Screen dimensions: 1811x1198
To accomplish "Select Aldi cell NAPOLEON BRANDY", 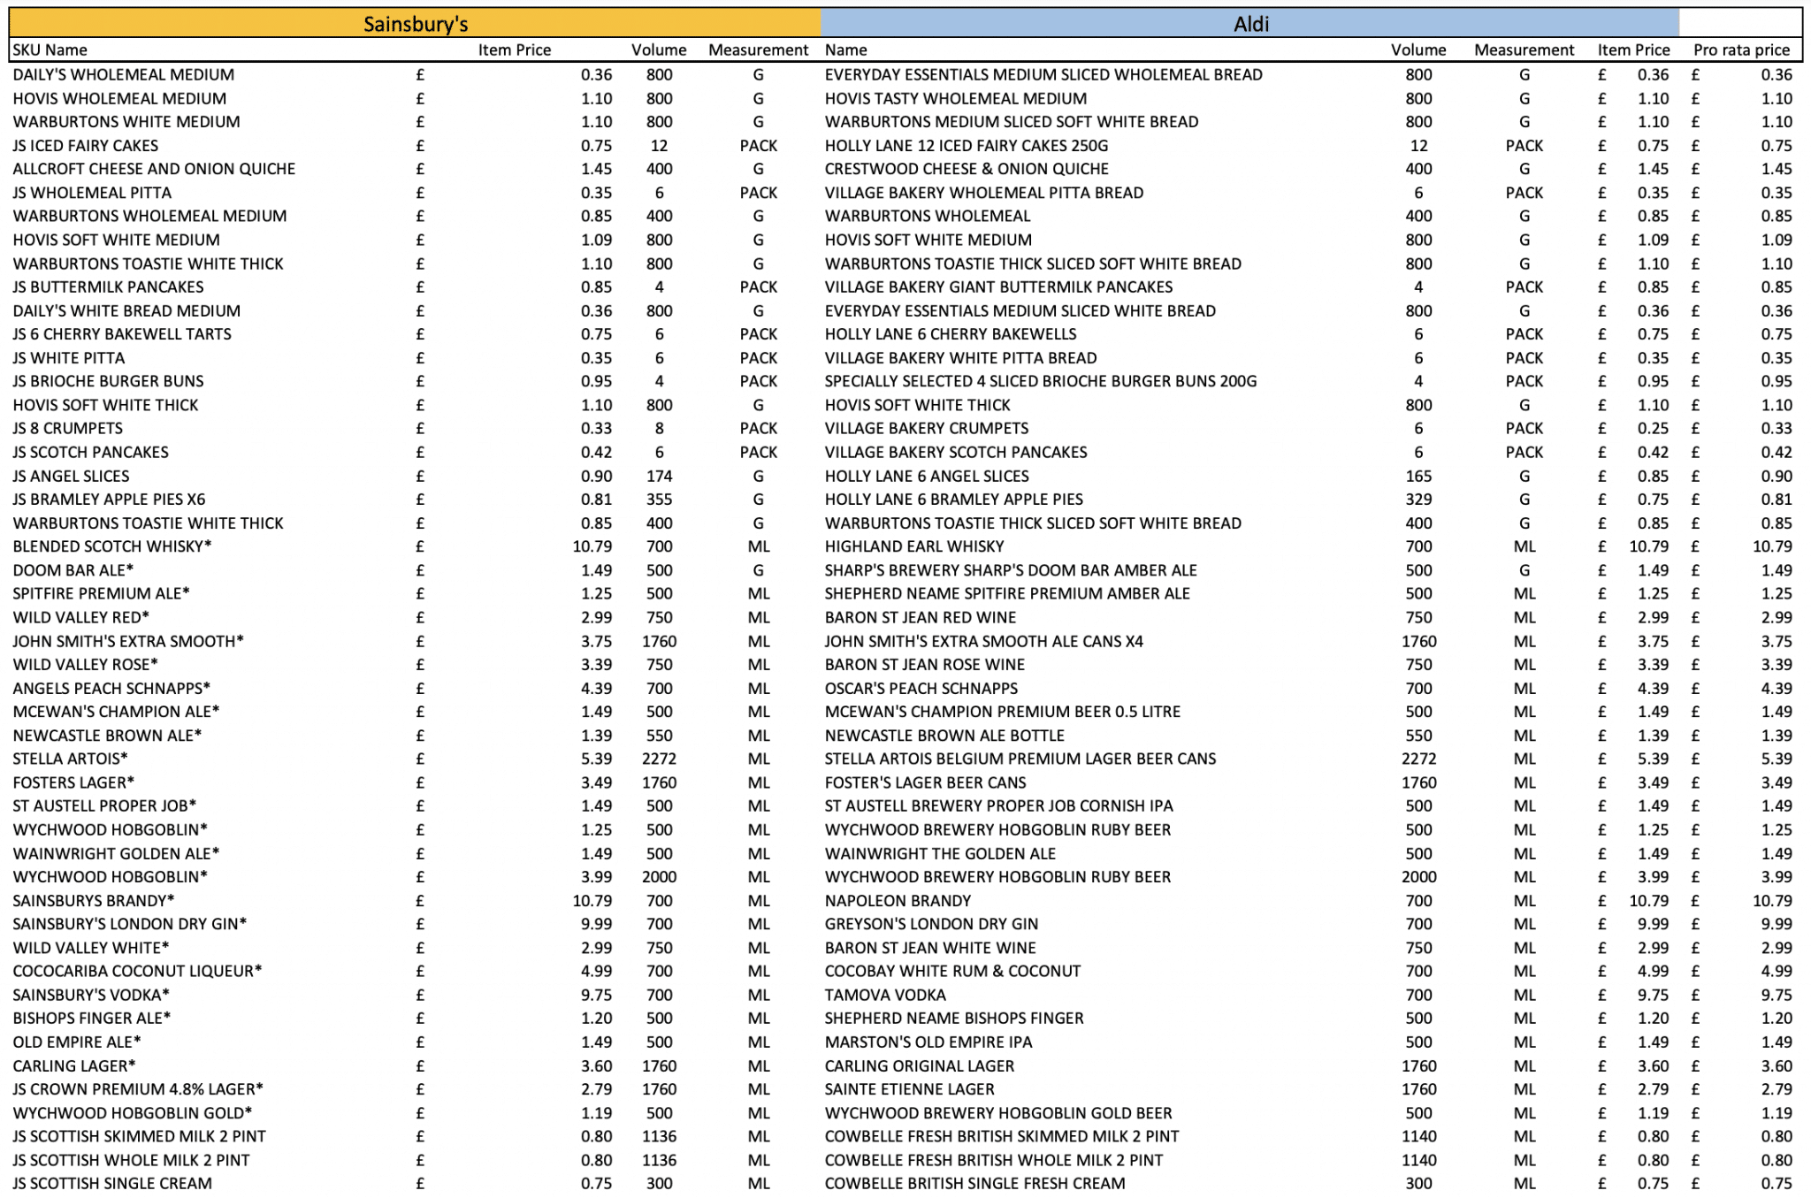I will point(898,901).
